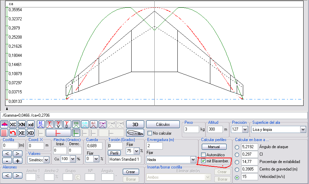
Task: Check the Automático option
Action: [x=204, y=155]
